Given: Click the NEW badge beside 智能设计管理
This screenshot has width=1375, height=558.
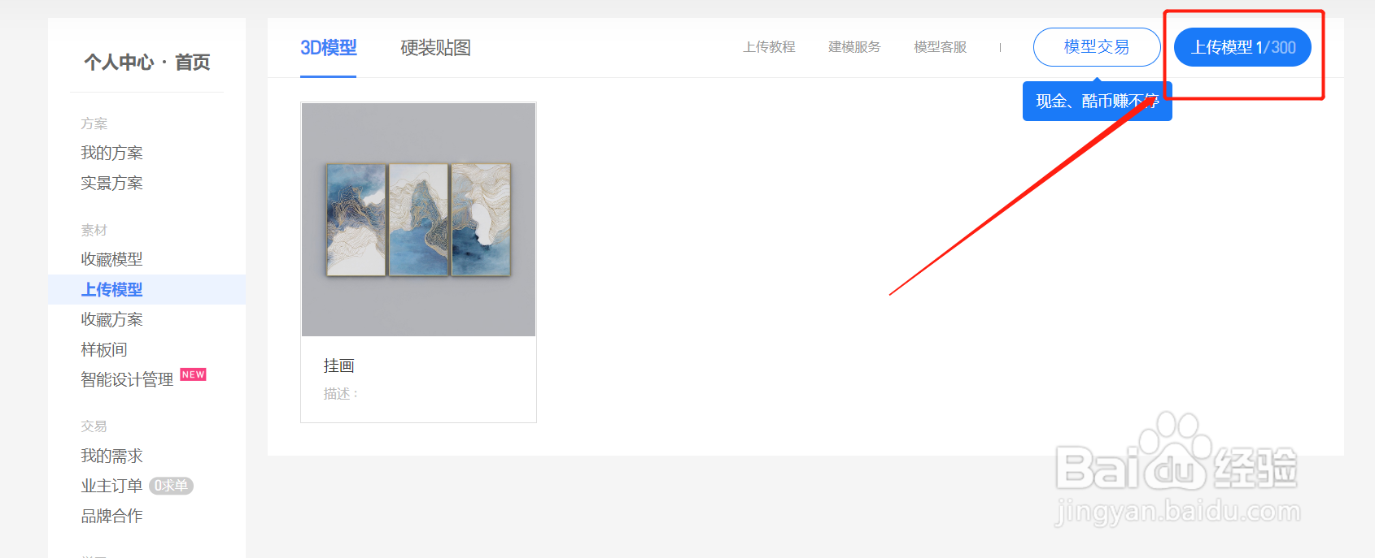Looking at the screenshot, I should click(193, 374).
